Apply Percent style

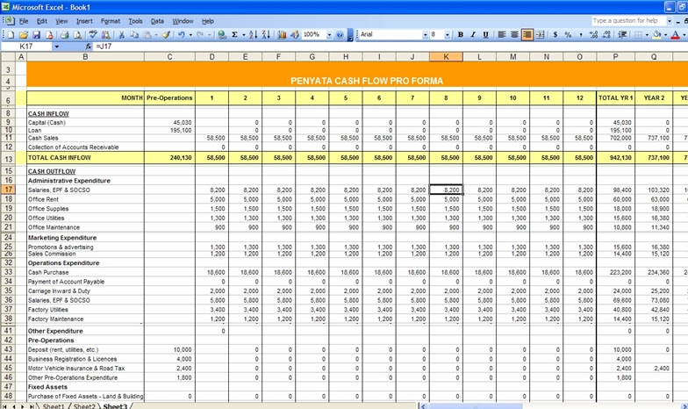click(568, 35)
